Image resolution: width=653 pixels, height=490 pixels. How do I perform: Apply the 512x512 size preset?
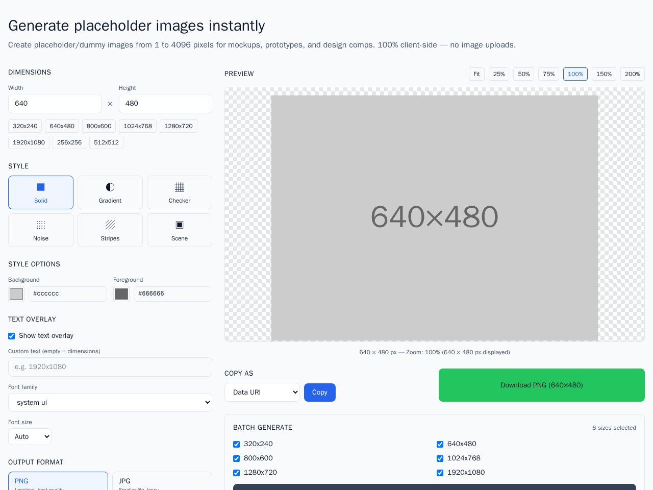106,142
